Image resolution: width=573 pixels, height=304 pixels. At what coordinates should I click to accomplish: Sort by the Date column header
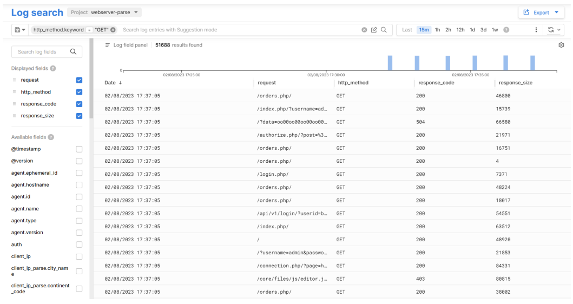tap(113, 83)
